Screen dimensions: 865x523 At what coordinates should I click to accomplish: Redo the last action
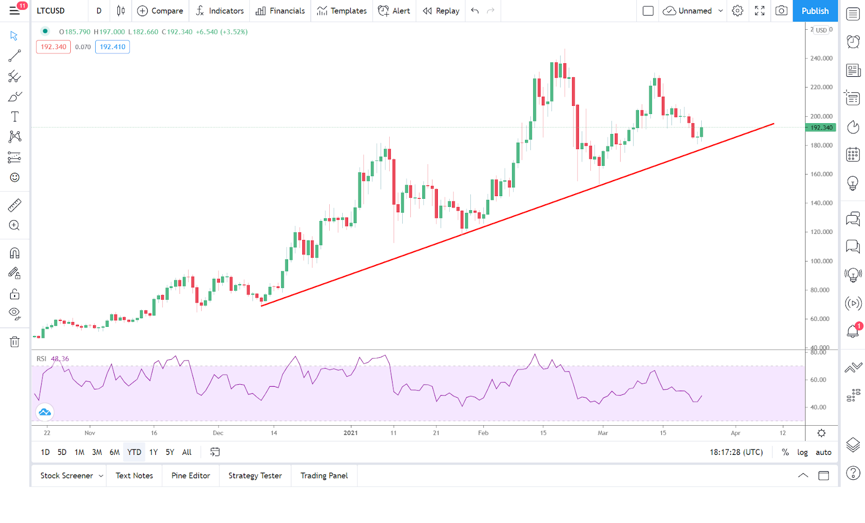click(490, 11)
